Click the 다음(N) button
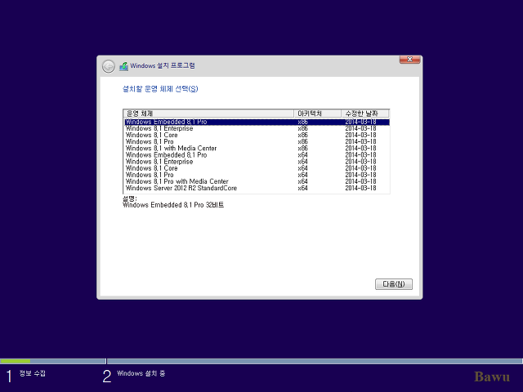 [x=394, y=284]
